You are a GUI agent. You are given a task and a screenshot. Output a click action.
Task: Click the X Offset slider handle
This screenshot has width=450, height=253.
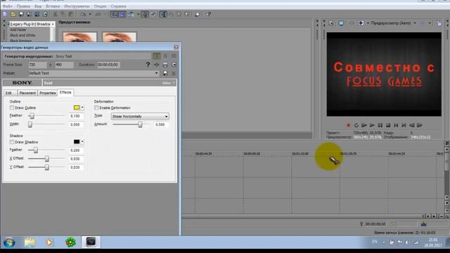[x=47, y=158]
